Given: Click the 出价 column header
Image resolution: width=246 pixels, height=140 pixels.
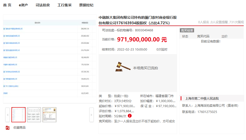Looking at the screenshot, I should (x=224, y=36).
